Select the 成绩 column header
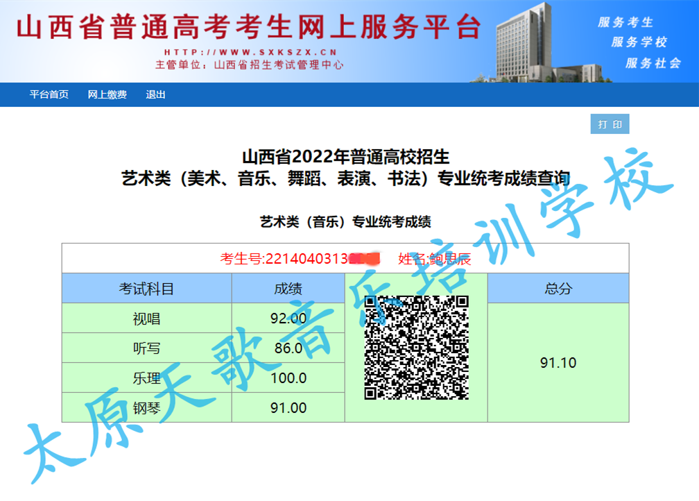 (x=288, y=289)
